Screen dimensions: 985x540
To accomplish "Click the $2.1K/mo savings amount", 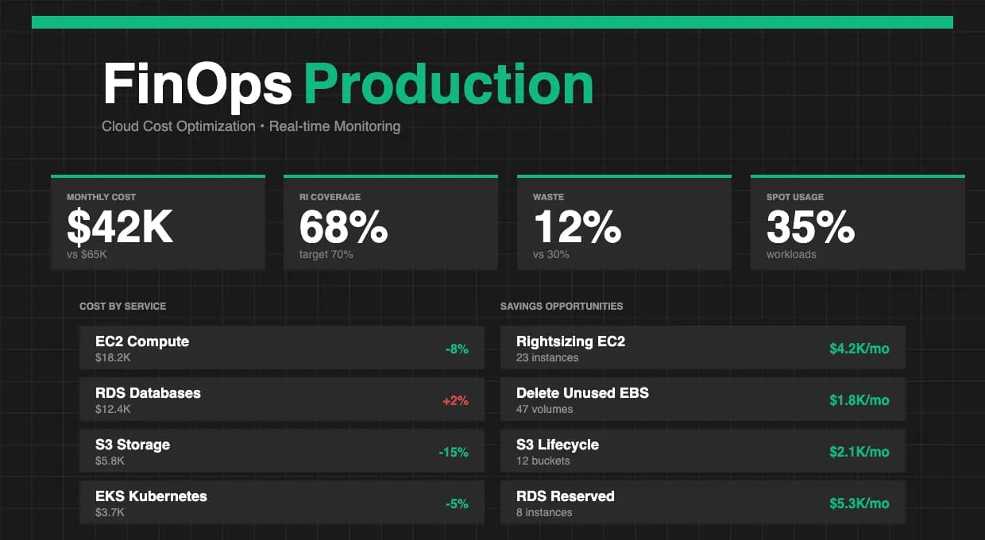I will point(859,452).
